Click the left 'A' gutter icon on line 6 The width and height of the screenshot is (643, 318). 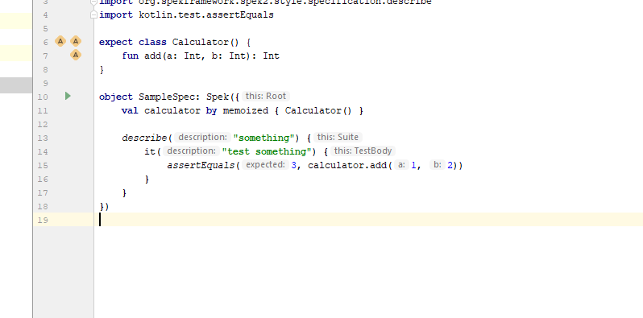pyautogui.click(x=60, y=41)
